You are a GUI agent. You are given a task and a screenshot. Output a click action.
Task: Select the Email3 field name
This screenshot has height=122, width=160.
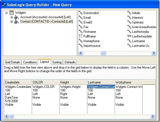point(88,22)
